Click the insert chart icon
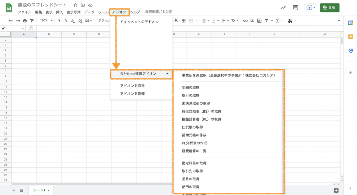The width and height of the screenshot is (357, 195). pos(259,21)
